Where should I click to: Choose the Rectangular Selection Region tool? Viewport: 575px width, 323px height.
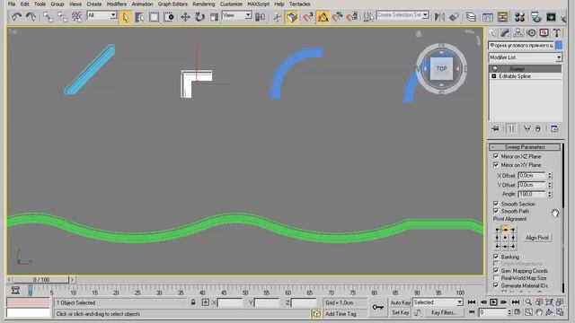154,17
